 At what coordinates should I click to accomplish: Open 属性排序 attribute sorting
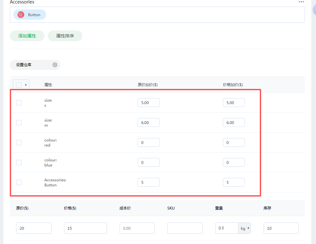point(65,36)
